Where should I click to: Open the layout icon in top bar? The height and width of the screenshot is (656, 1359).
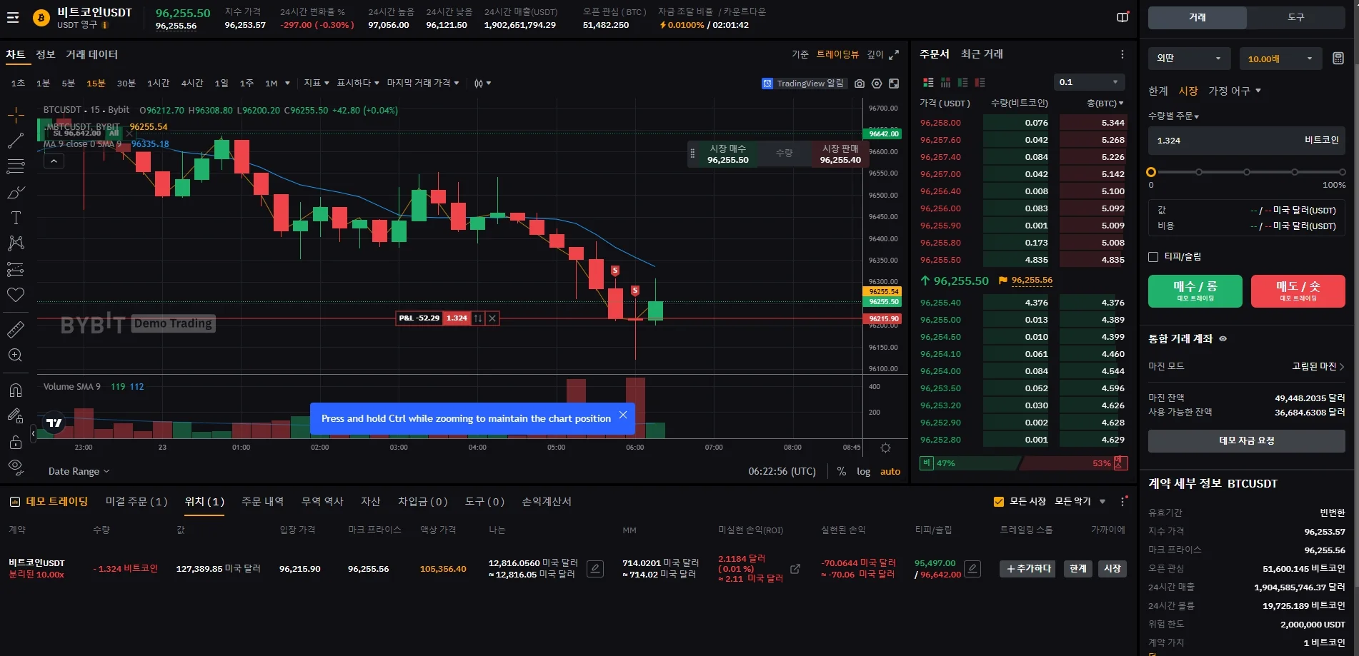tap(1122, 17)
